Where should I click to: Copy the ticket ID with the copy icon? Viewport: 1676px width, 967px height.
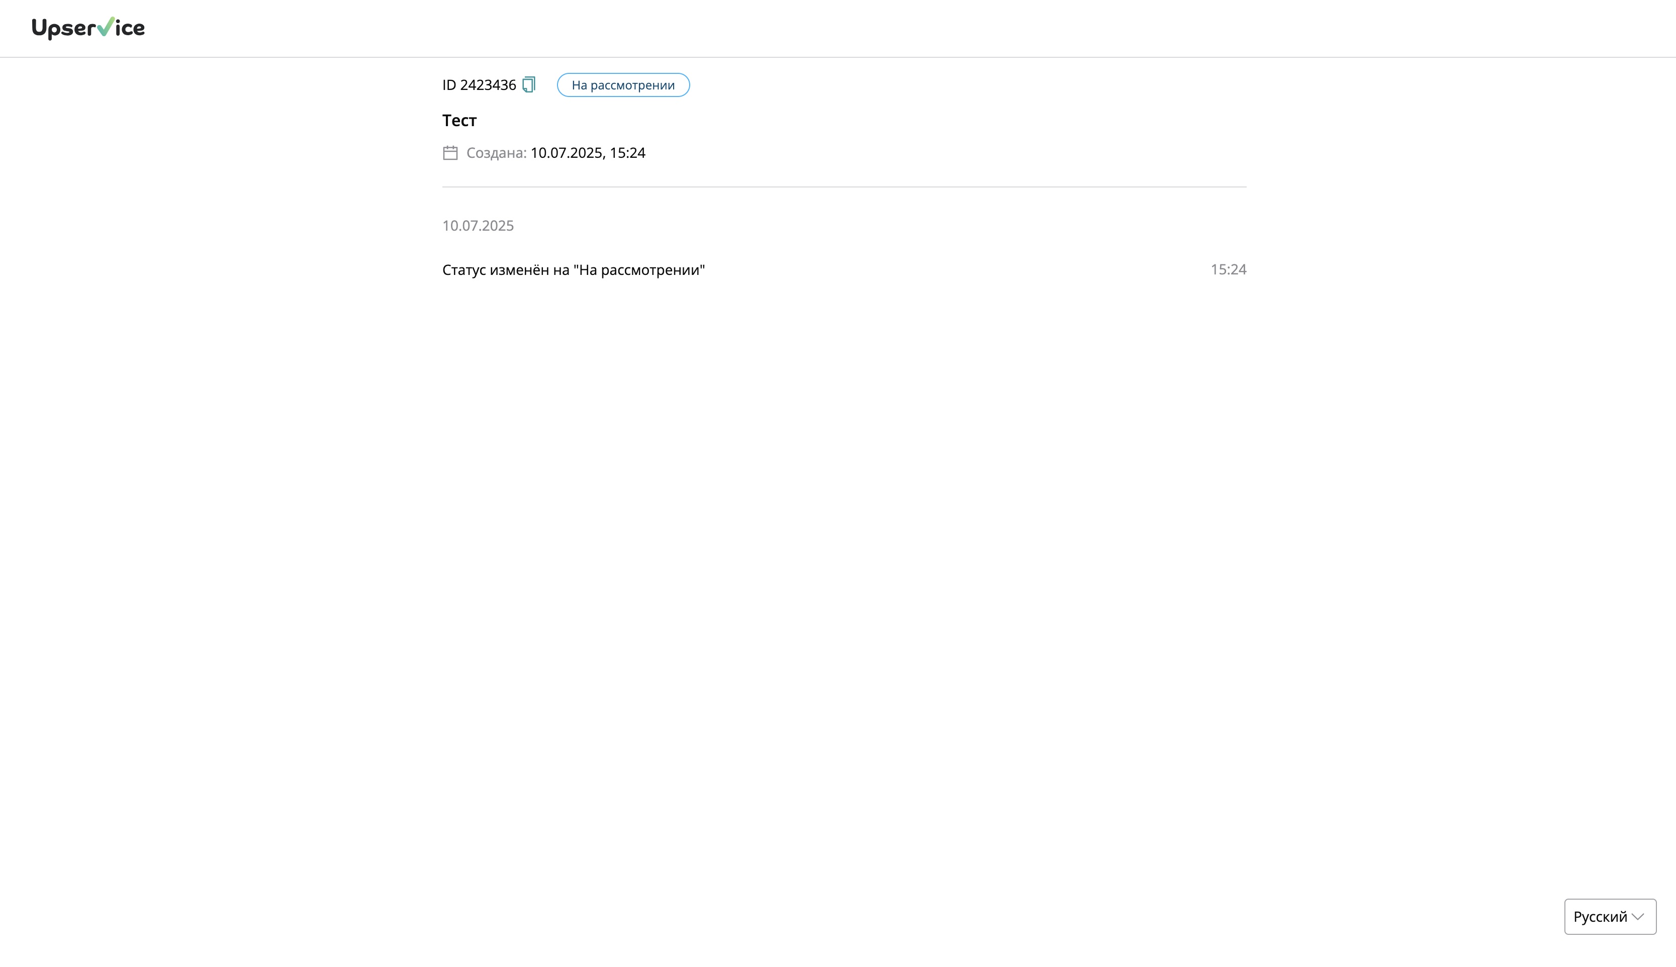click(x=529, y=85)
